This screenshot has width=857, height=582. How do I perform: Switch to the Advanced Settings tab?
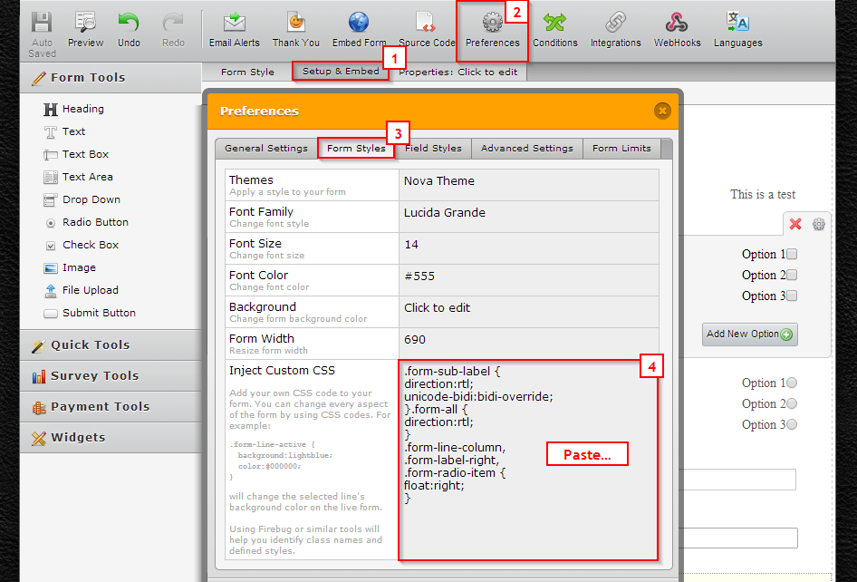pos(526,148)
